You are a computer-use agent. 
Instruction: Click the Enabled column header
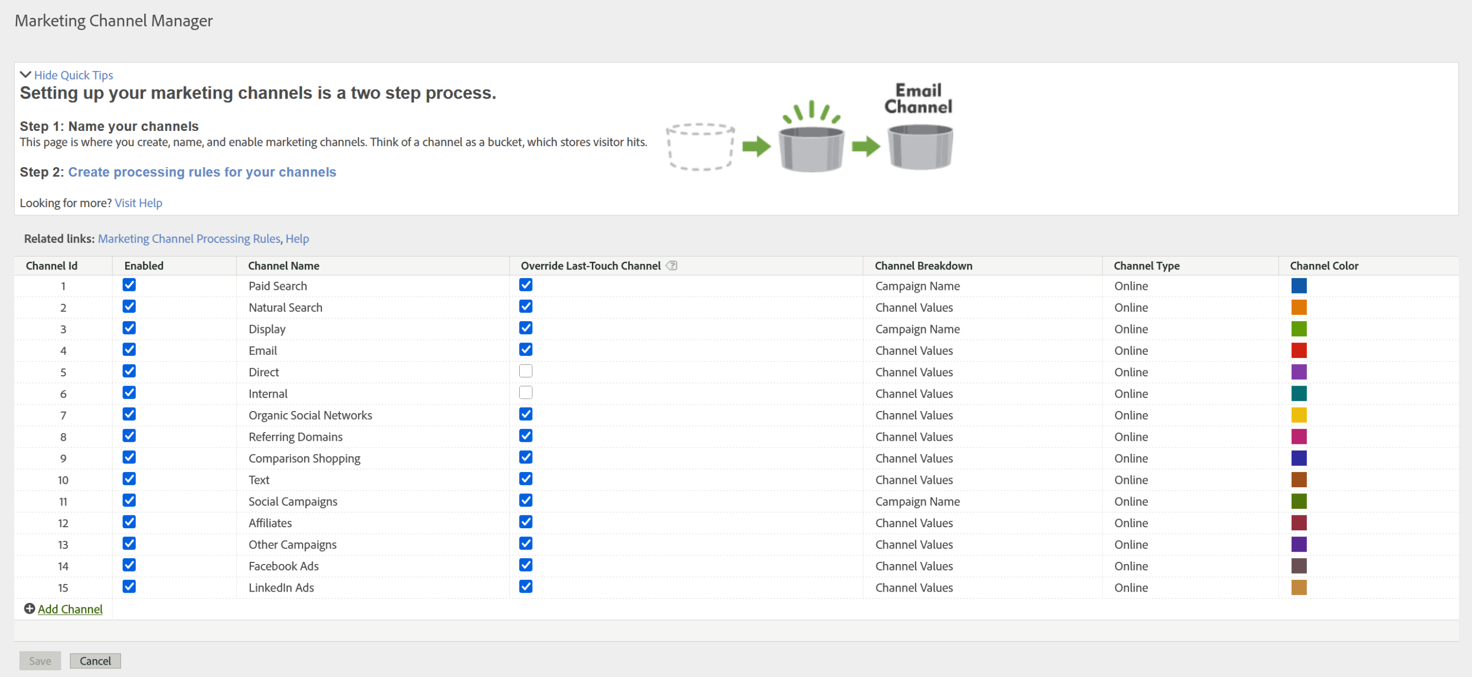click(x=144, y=266)
